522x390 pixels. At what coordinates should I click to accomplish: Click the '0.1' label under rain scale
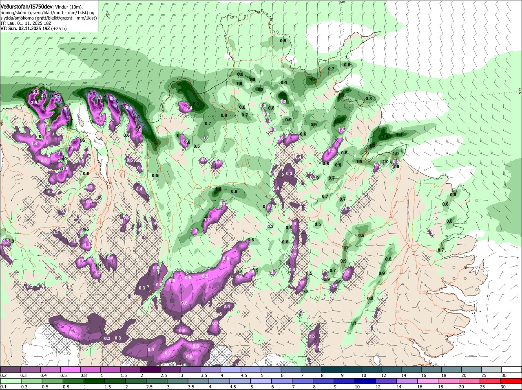pyautogui.click(x=3, y=387)
